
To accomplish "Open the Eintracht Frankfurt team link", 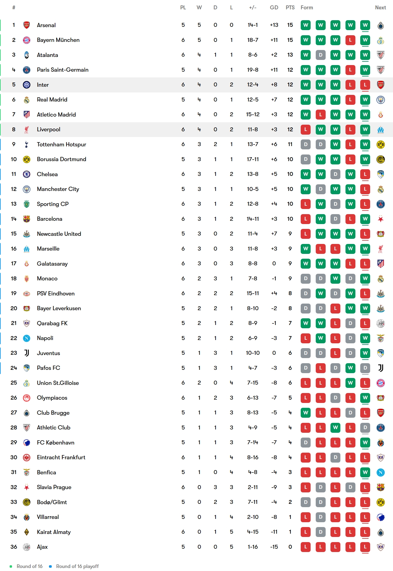I will point(61,457).
